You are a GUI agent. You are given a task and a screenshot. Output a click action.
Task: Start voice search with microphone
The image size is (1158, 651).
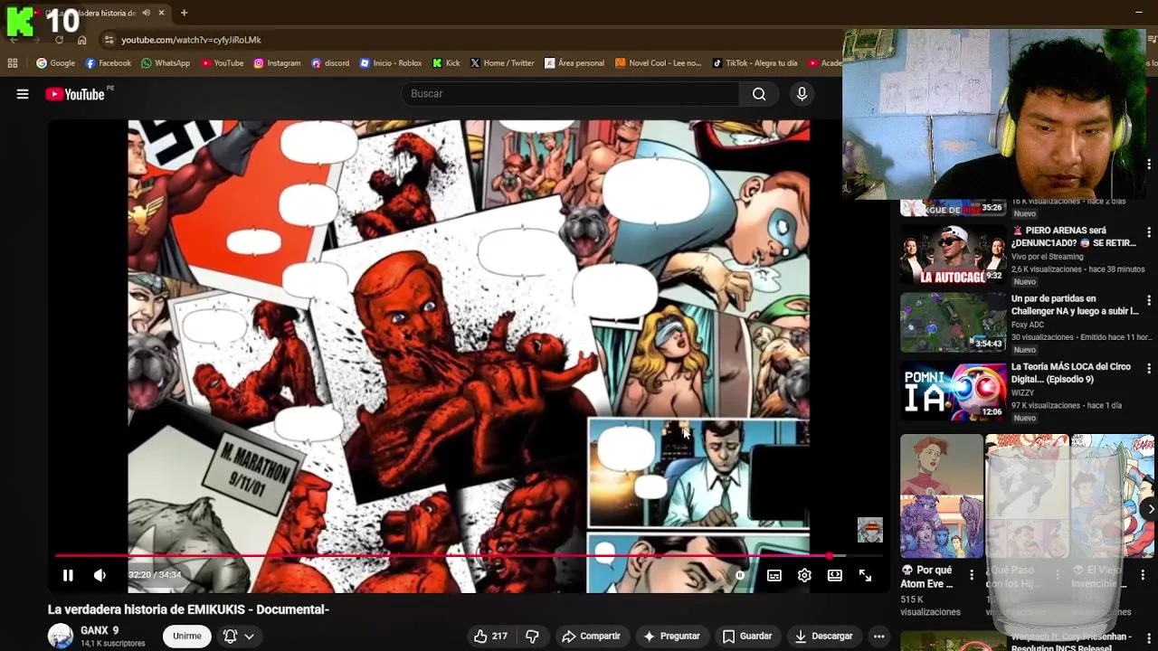pos(802,94)
